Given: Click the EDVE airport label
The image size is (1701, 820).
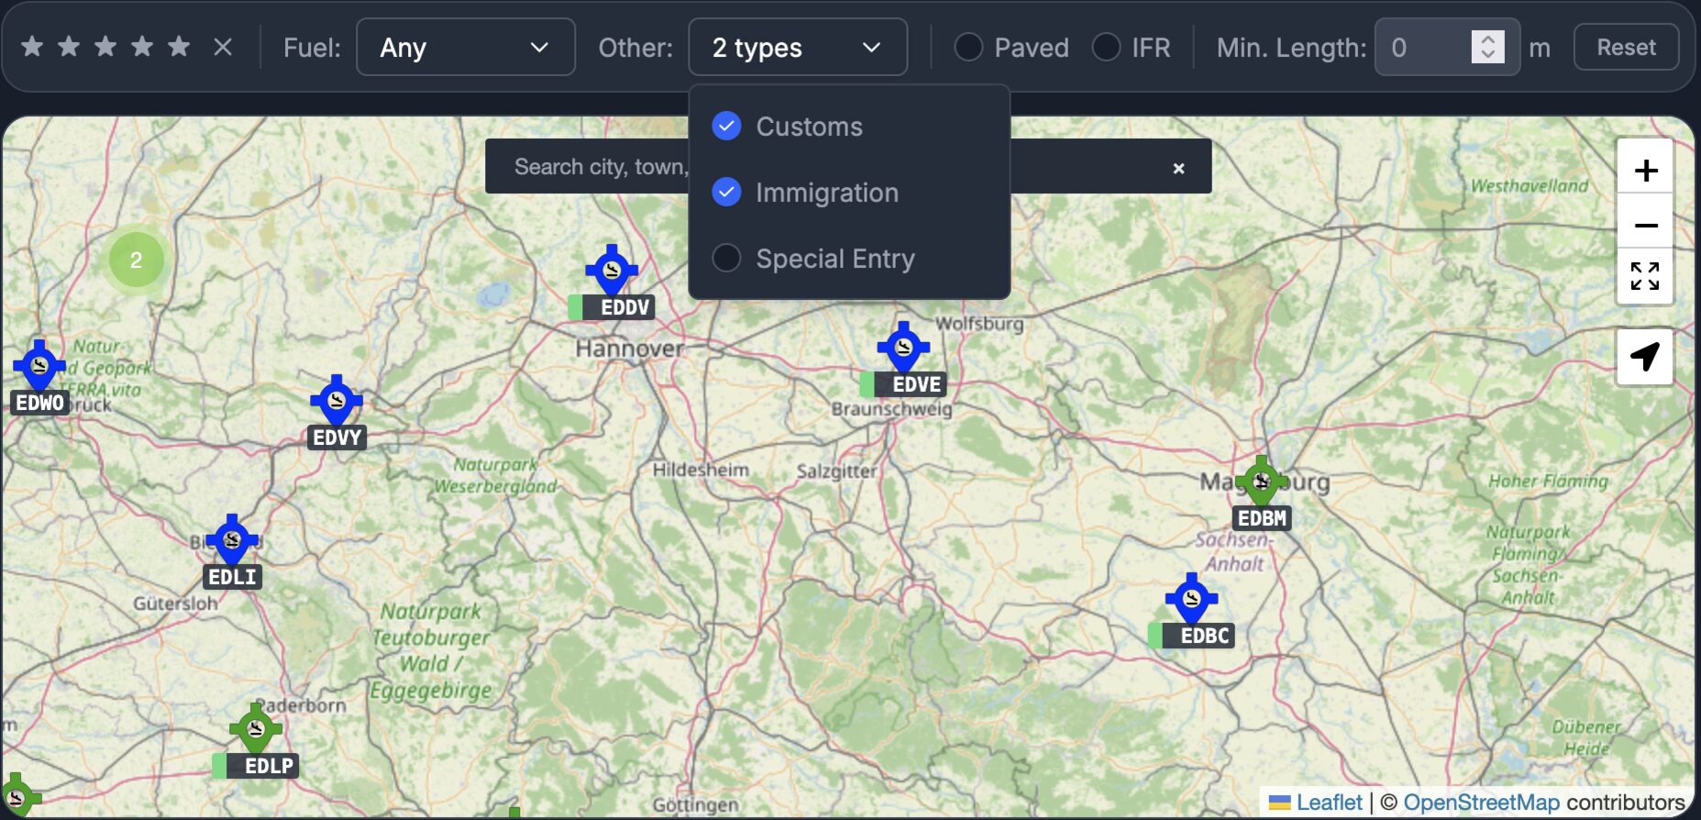Looking at the screenshot, I should pyautogui.click(x=903, y=384).
